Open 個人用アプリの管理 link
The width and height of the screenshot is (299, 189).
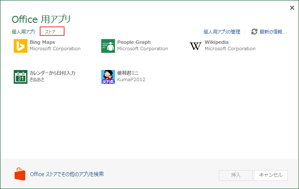(222, 32)
